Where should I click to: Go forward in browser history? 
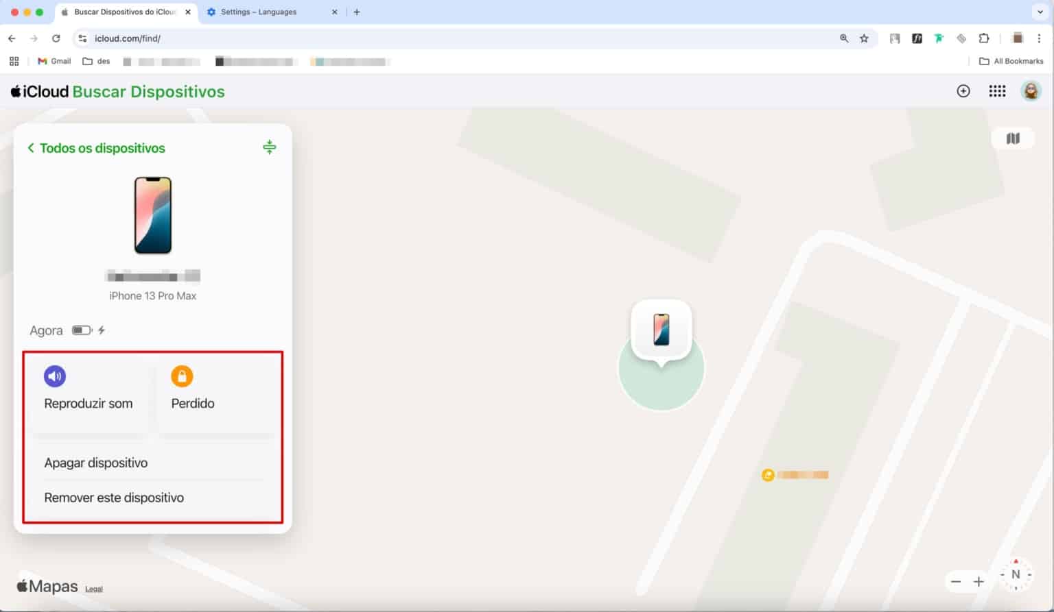tap(34, 38)
